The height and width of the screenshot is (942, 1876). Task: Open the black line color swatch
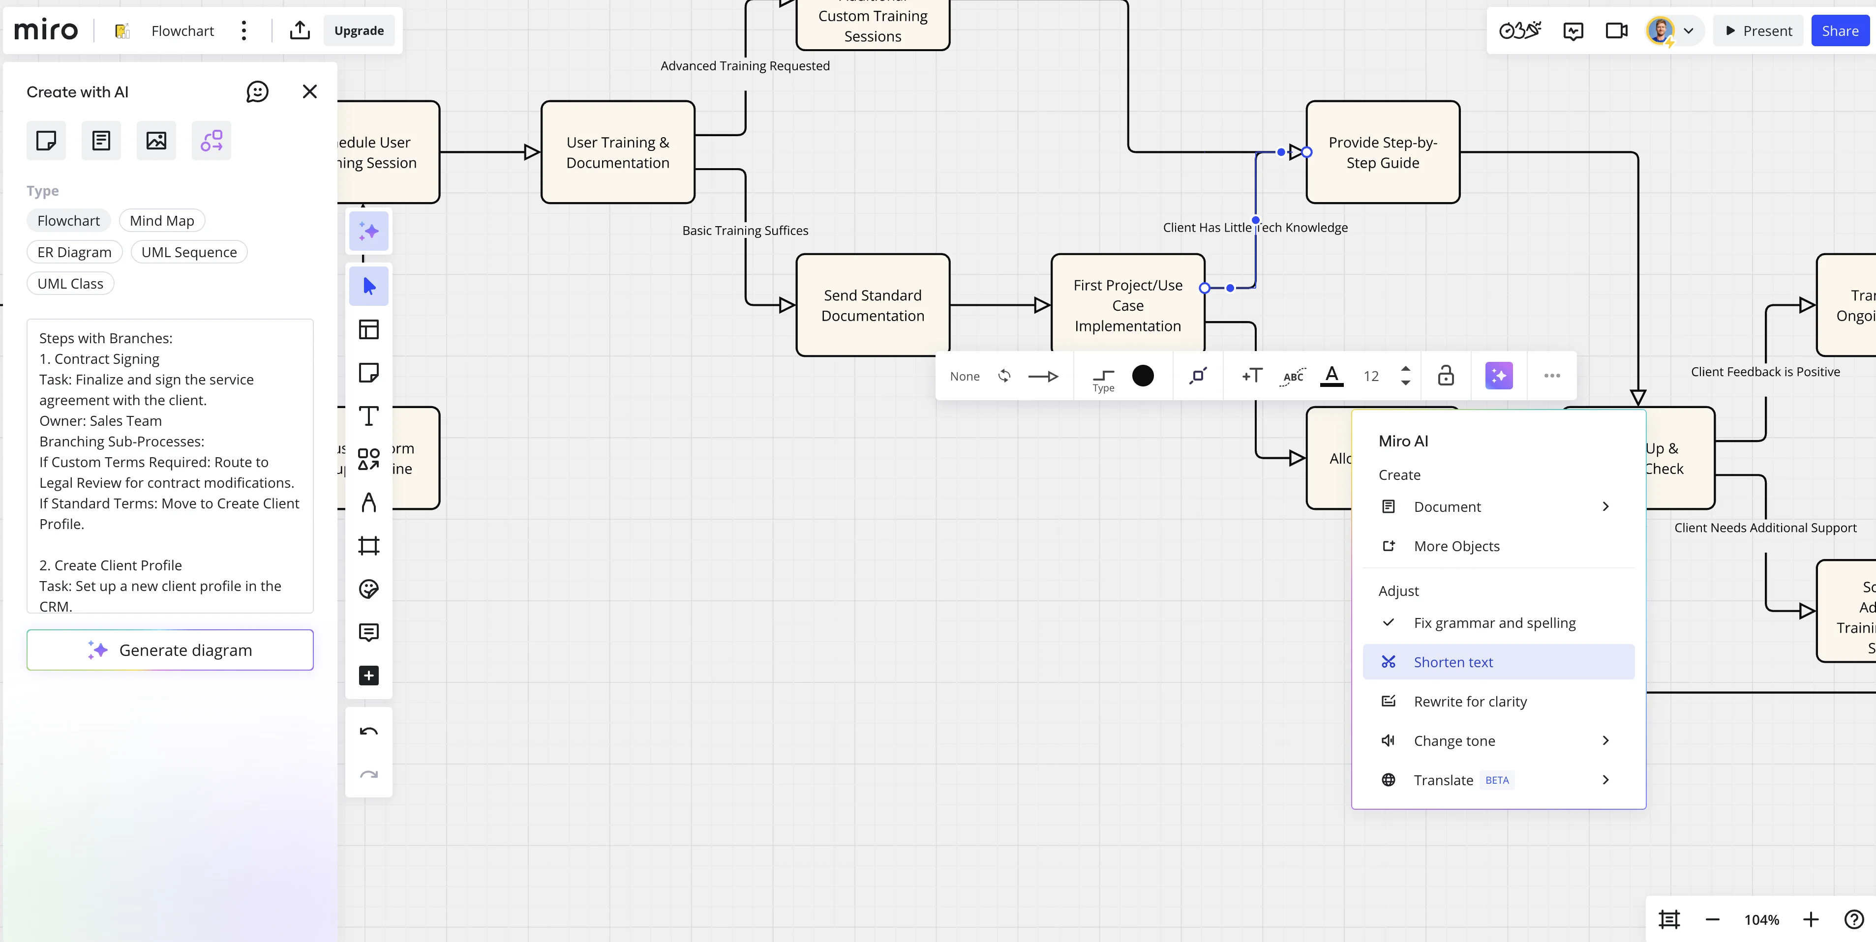click(1143, 376)
